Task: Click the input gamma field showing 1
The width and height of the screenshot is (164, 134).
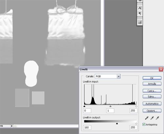Action: 110,111
